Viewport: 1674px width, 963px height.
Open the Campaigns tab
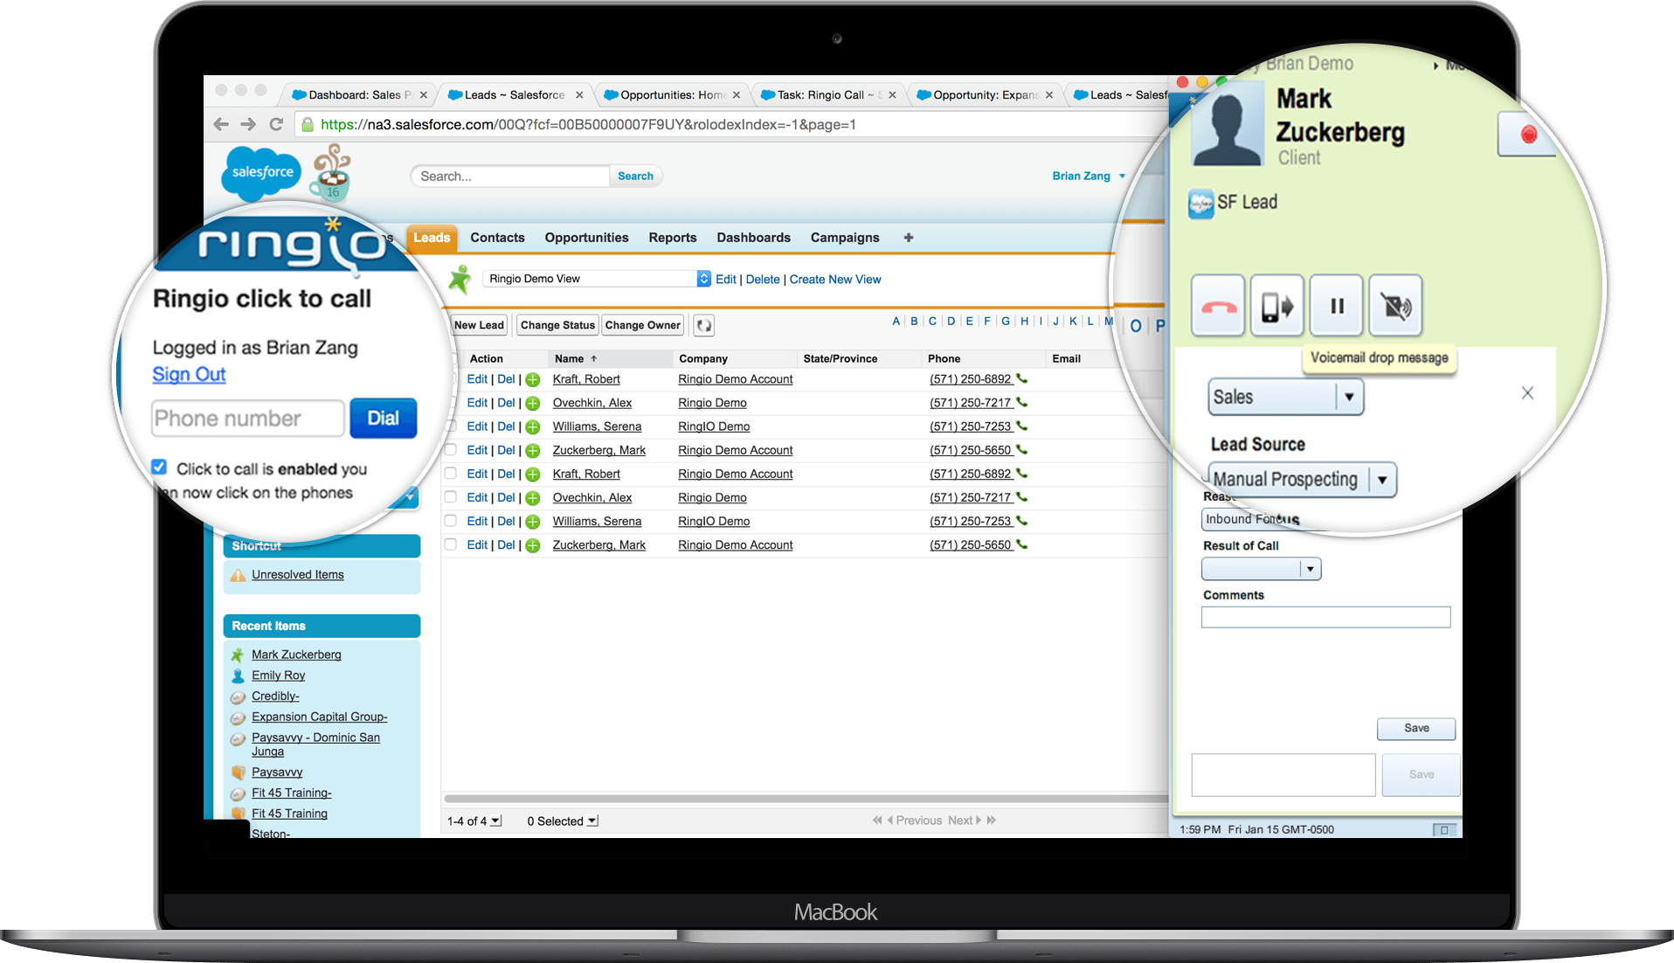tap(845, 238)
